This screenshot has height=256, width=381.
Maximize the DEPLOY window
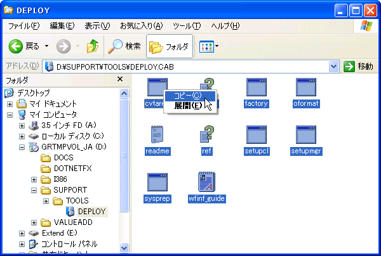point(356,11)
